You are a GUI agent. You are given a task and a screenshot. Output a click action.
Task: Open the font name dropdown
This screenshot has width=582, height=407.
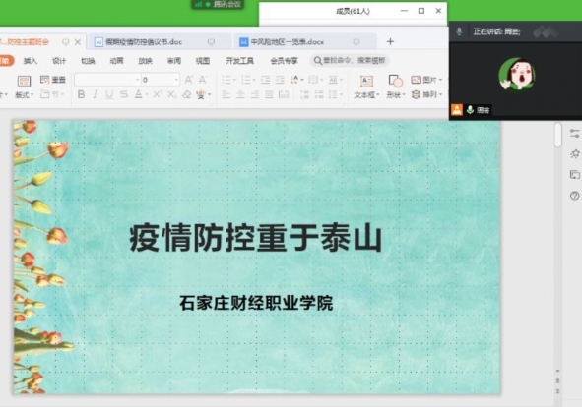pyautogui.click(x=137, y=80)
